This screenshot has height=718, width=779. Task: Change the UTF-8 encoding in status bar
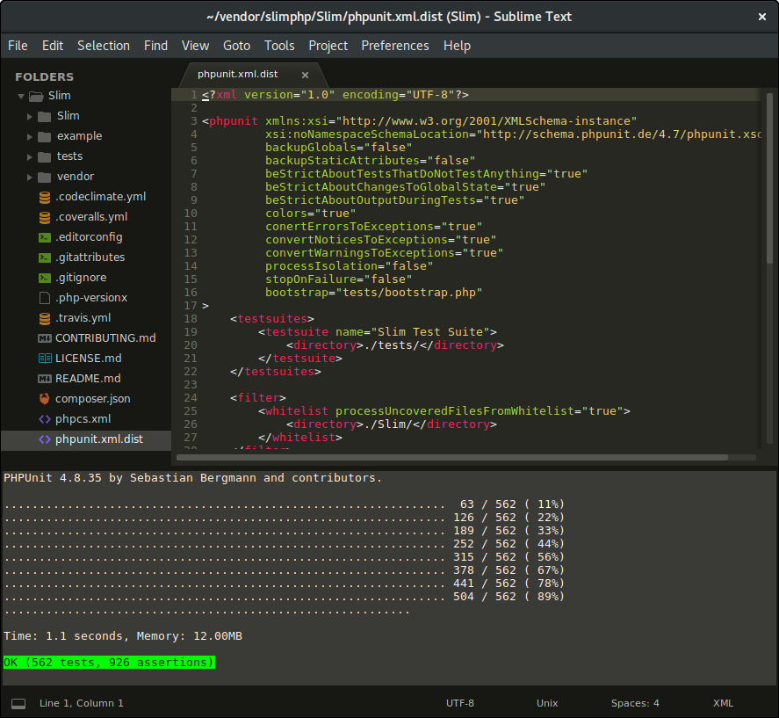pyautogui.click(x=460, y=704)
